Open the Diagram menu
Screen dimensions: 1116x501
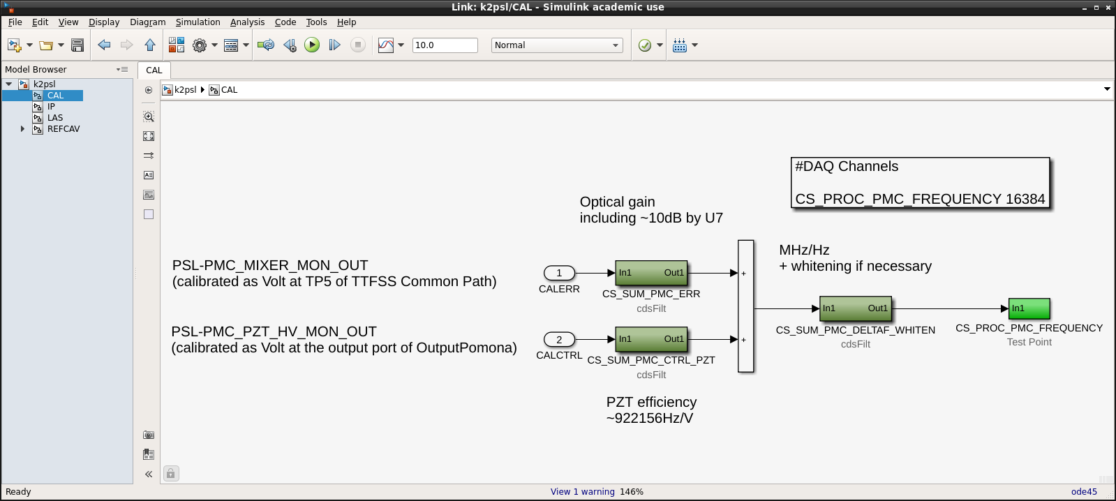148,22
